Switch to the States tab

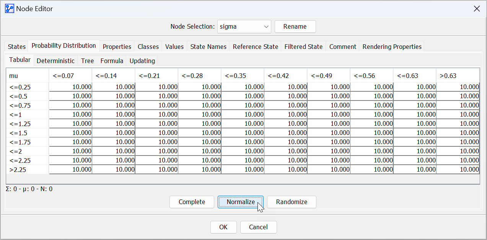coord(17,47)
